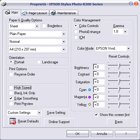The width and height of the screenshot is (140, 140).
Task: Click the Saturation slider thumb
Action: point(119,81)
